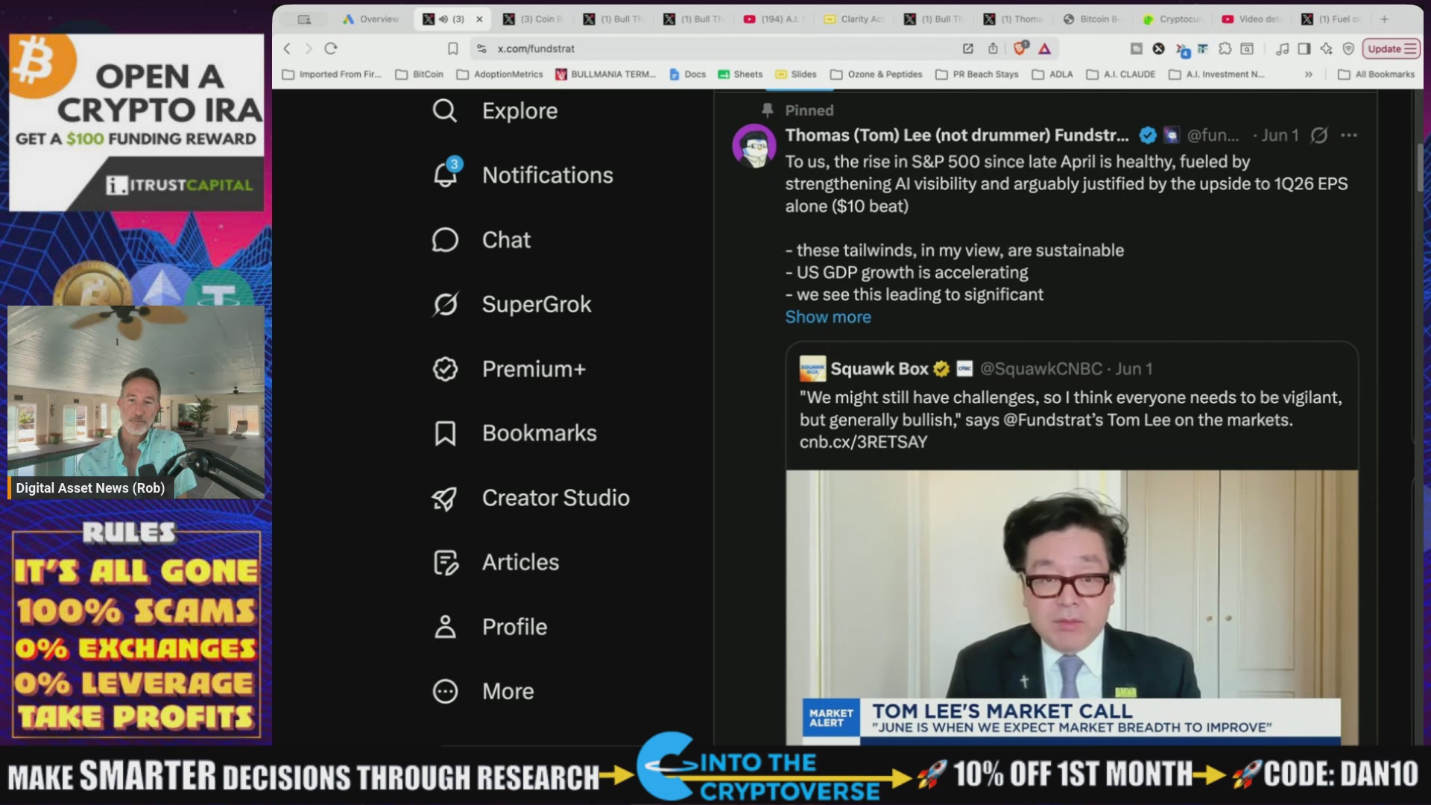Open the @SquawkCNBC handle
This screenshot has width=1431, height=805.
tap(1040, 369)
